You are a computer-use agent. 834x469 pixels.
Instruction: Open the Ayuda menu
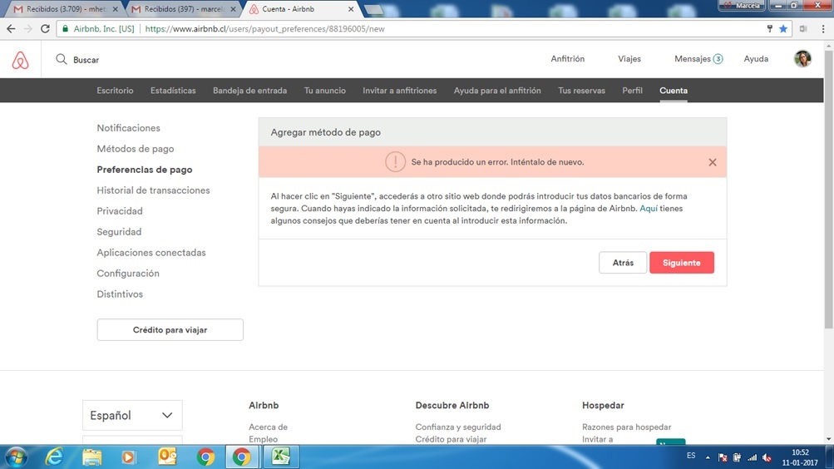point(756,59)
